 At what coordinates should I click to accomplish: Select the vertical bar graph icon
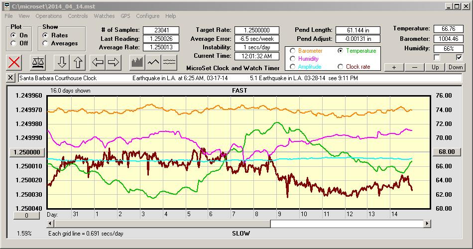pyautogui.click(x=137, y=62)
